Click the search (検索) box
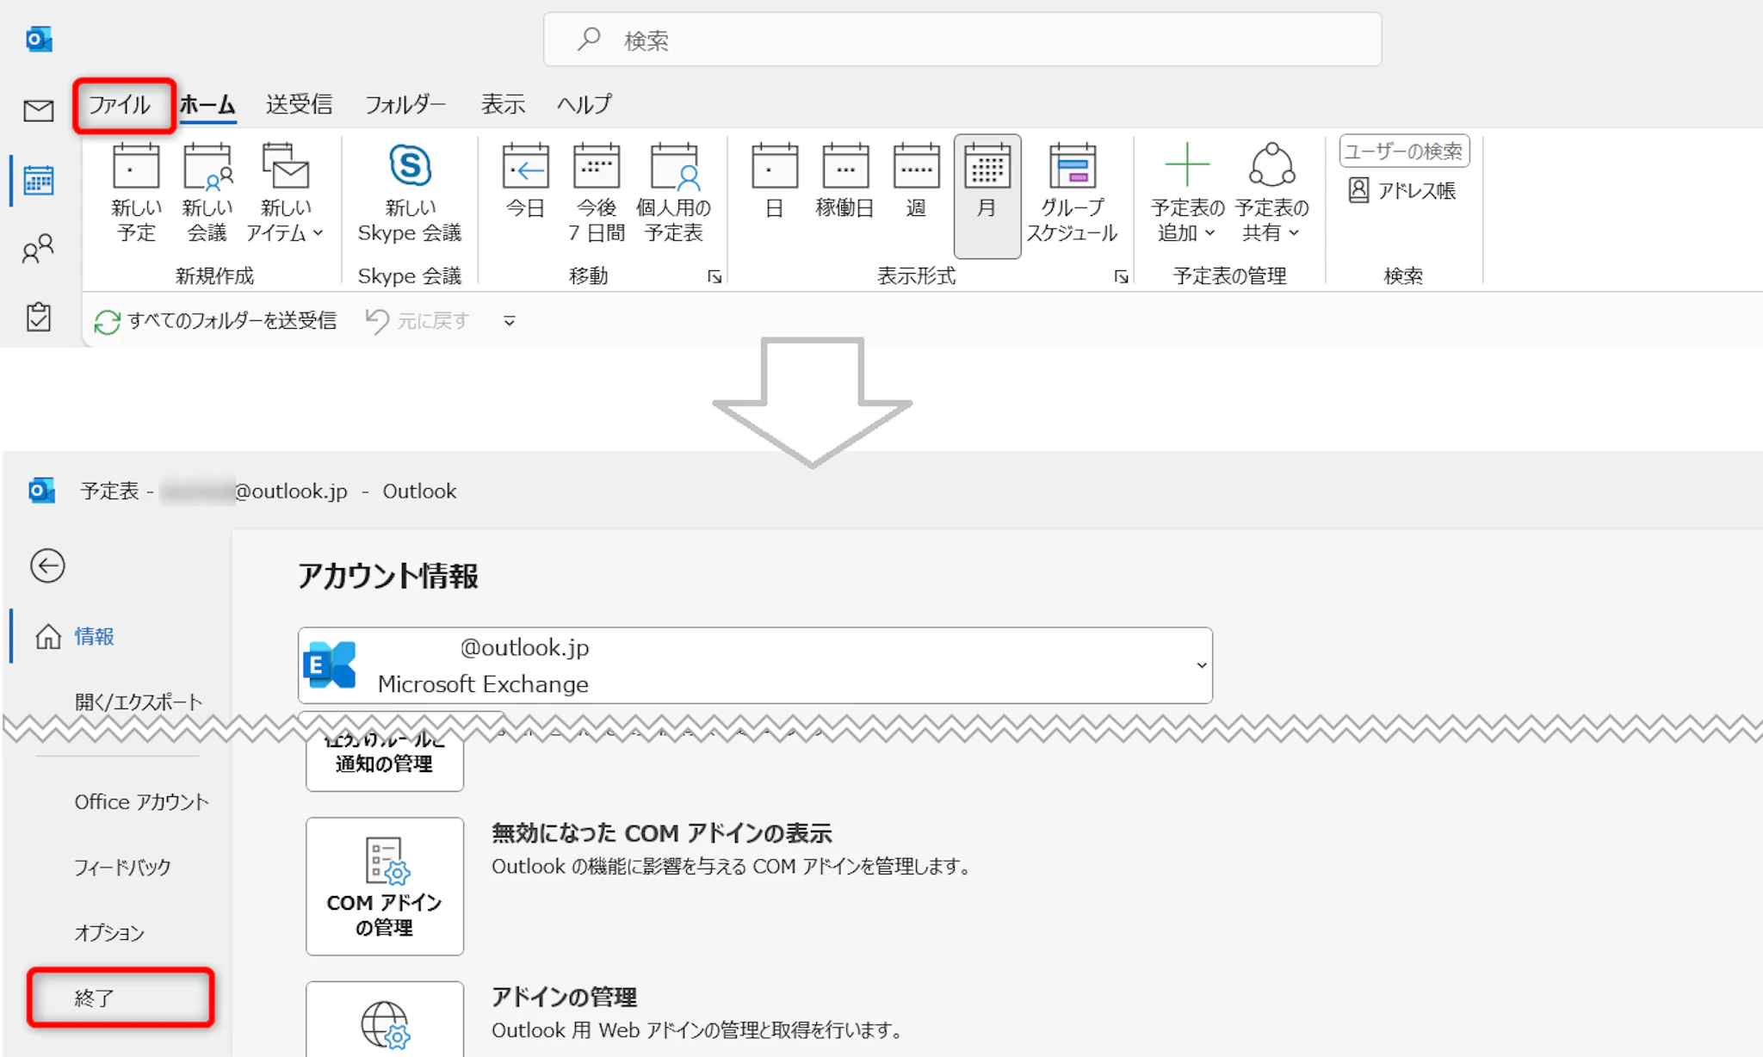Screen dimensions: 1763x1057 click(962, 40)
